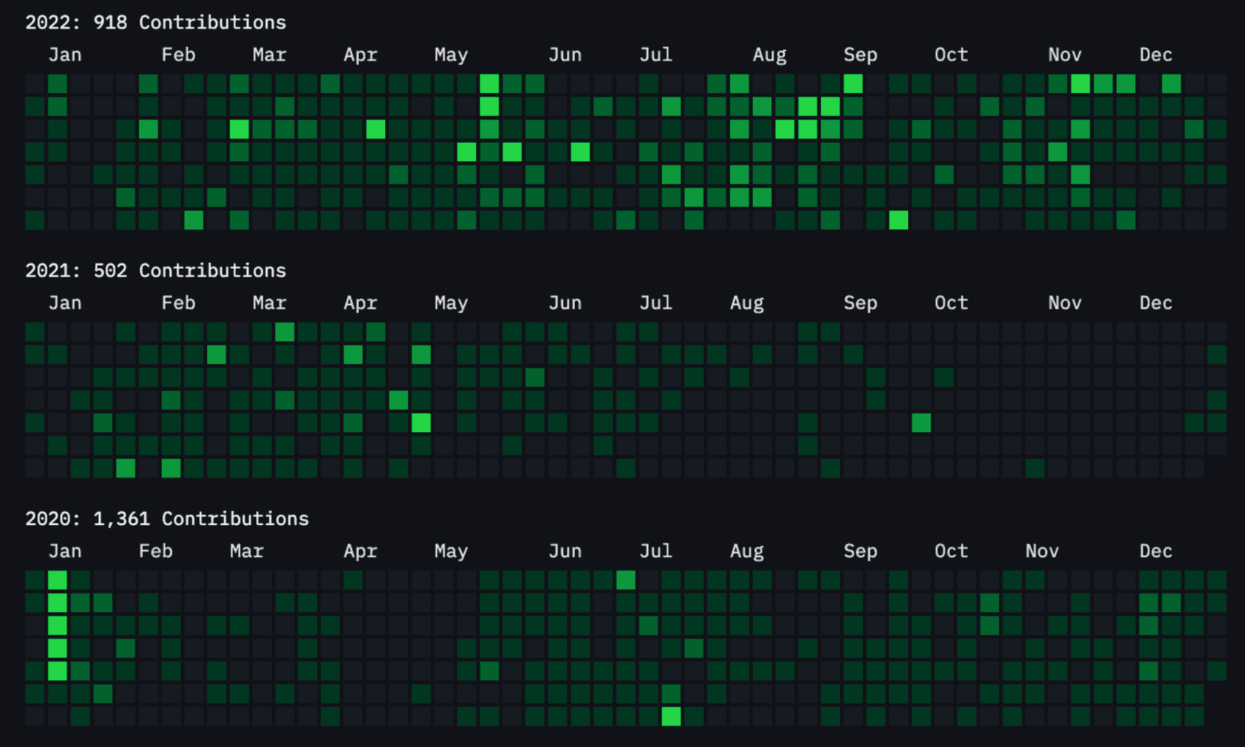
Task: Select the Jun label in the 2021 graph
Action: 565,304
